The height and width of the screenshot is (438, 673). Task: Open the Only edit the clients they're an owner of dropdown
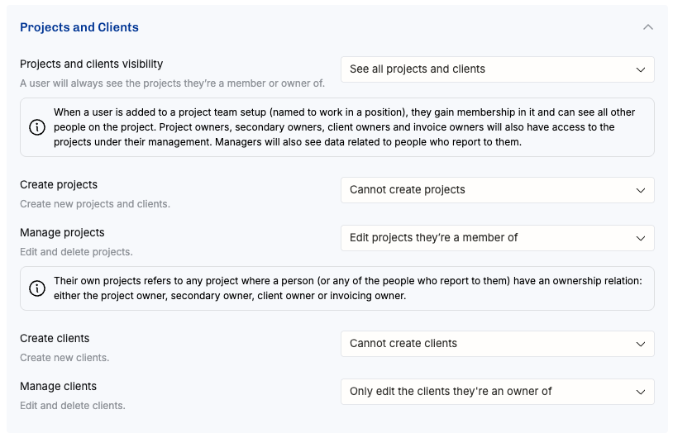(498, 392)
